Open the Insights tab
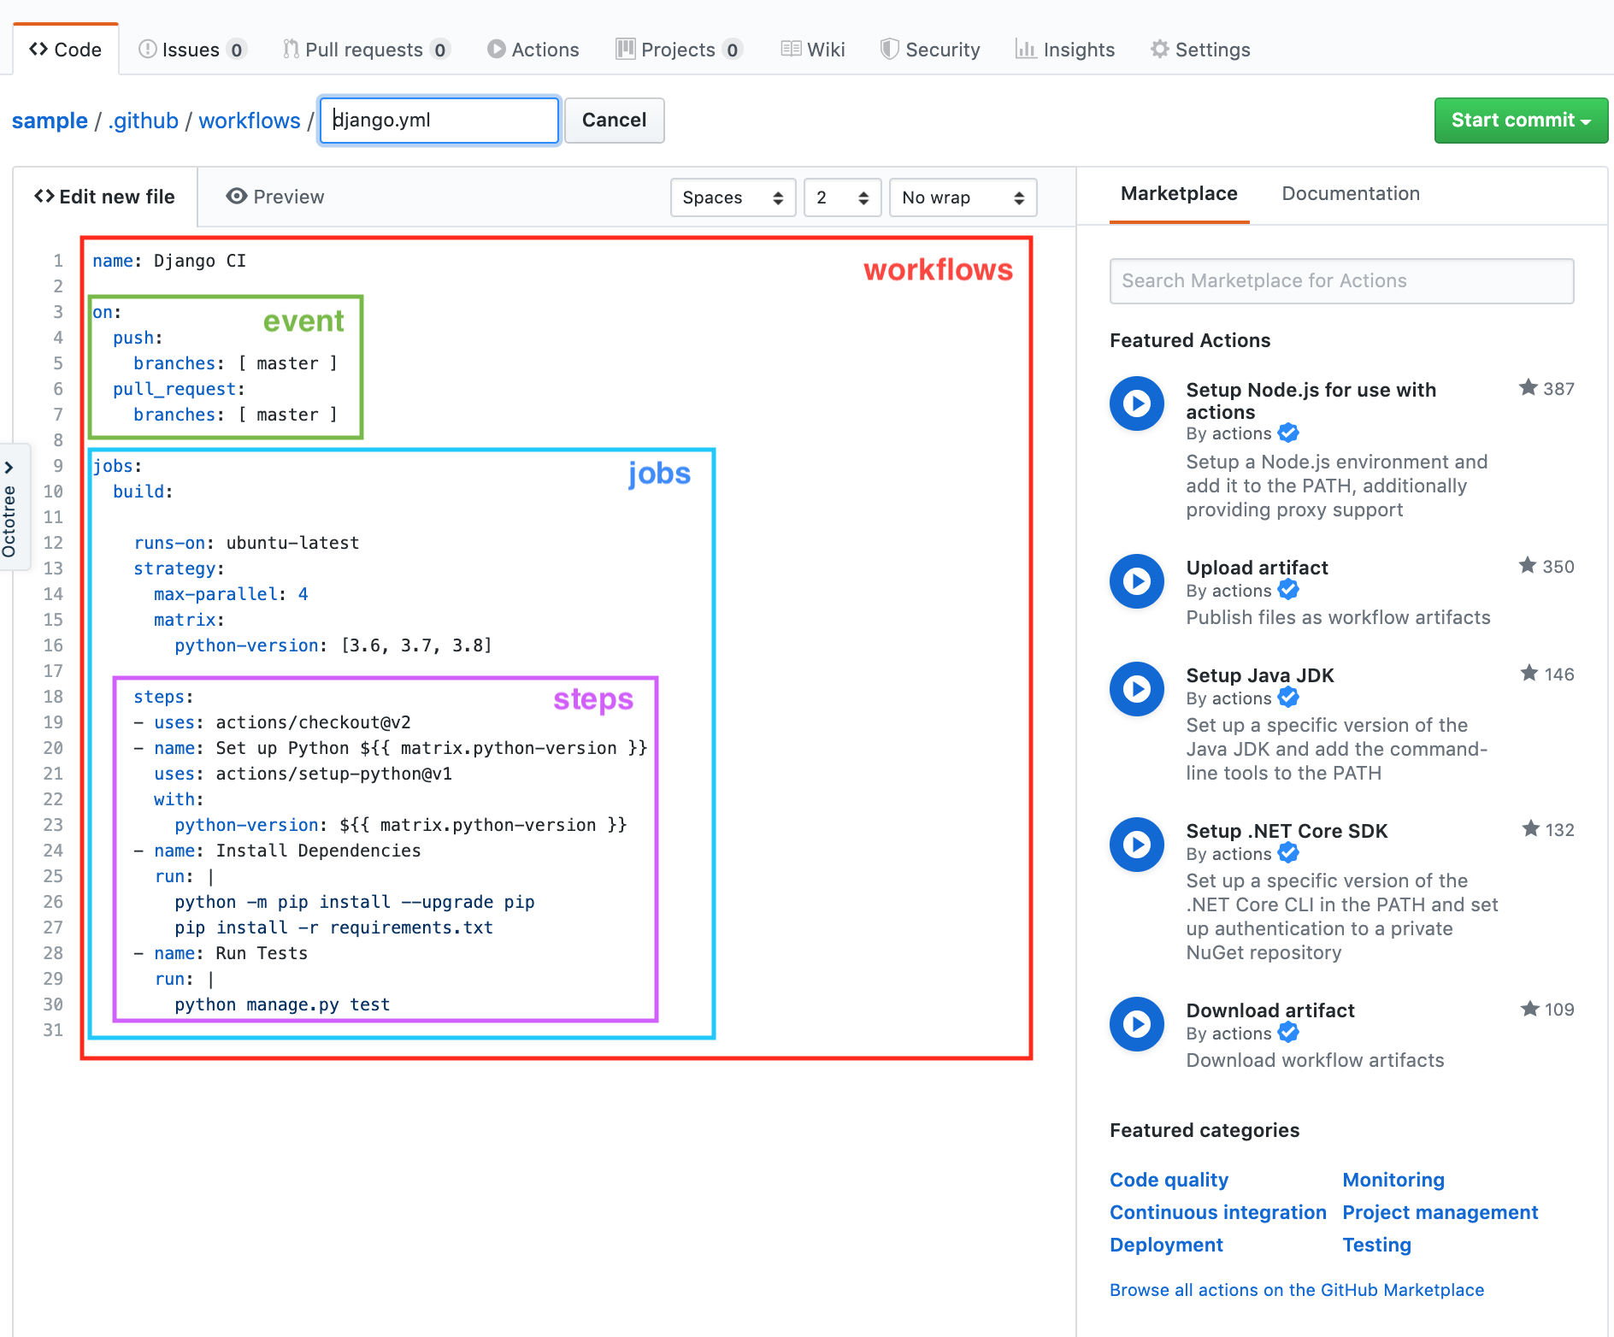Viewport: 1614px width, 1337px height. point(1065,50)
